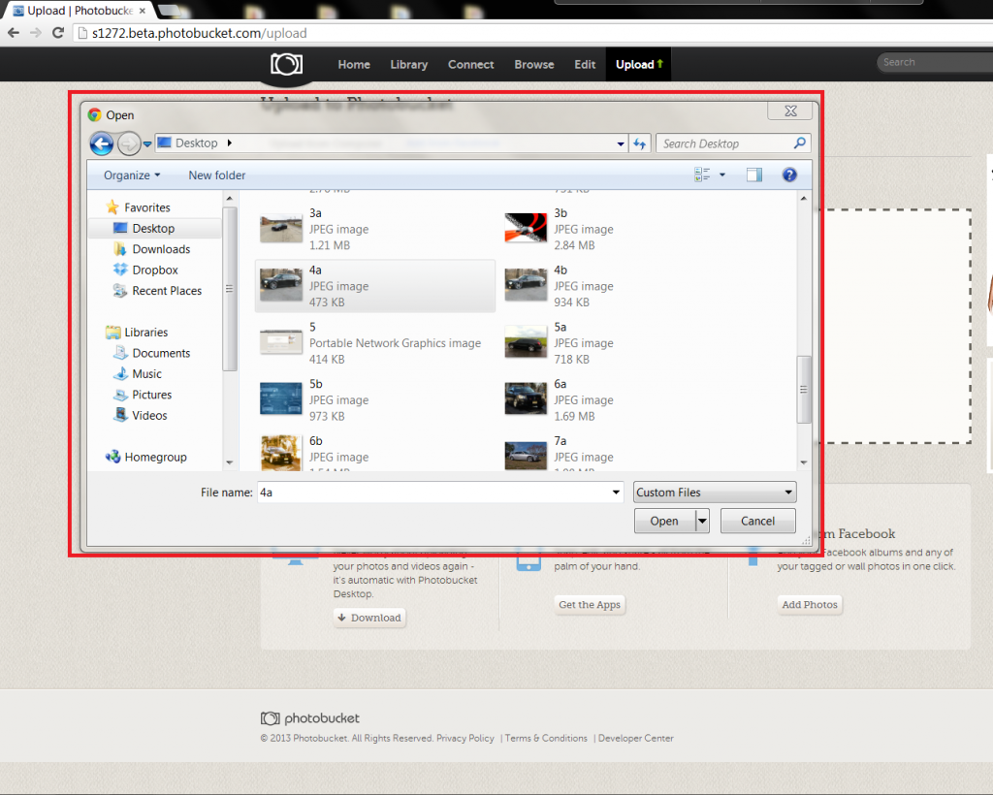Open Pictures library in sidebar
This screenshot has width=993, height=795.
pyautogui.click(x=152, y=395)
